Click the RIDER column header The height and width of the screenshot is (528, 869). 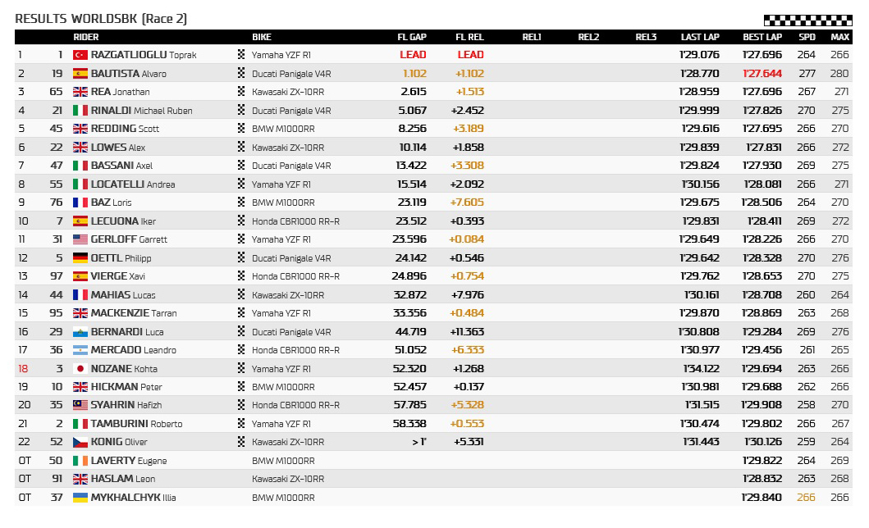point(86,37)
